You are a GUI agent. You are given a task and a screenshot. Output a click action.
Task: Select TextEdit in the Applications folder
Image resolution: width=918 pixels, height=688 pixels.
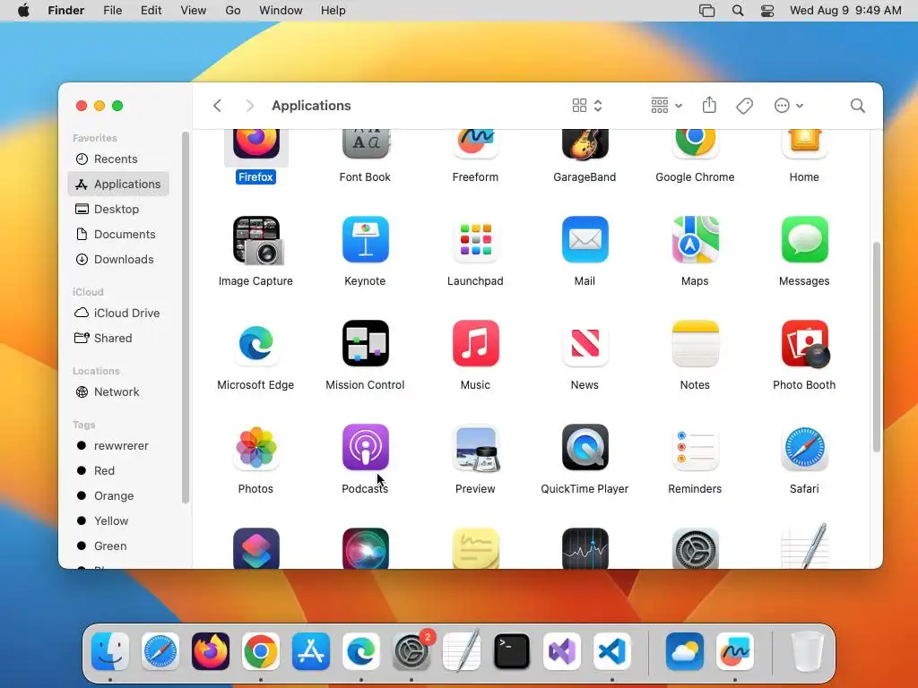click(x=804, y=546)
